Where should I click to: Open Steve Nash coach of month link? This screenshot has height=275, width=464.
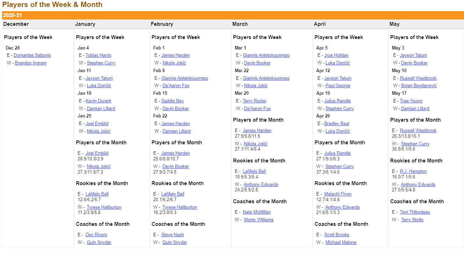(x=172, y=235)
